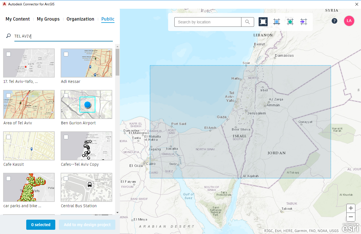This screenshot has height=234, width=361.
Task: Open the Cafe Kassit thumbnail
Action: 29,146
